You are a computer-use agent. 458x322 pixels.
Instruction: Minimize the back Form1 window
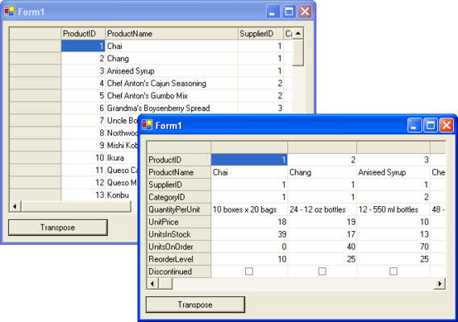[273, 11]
